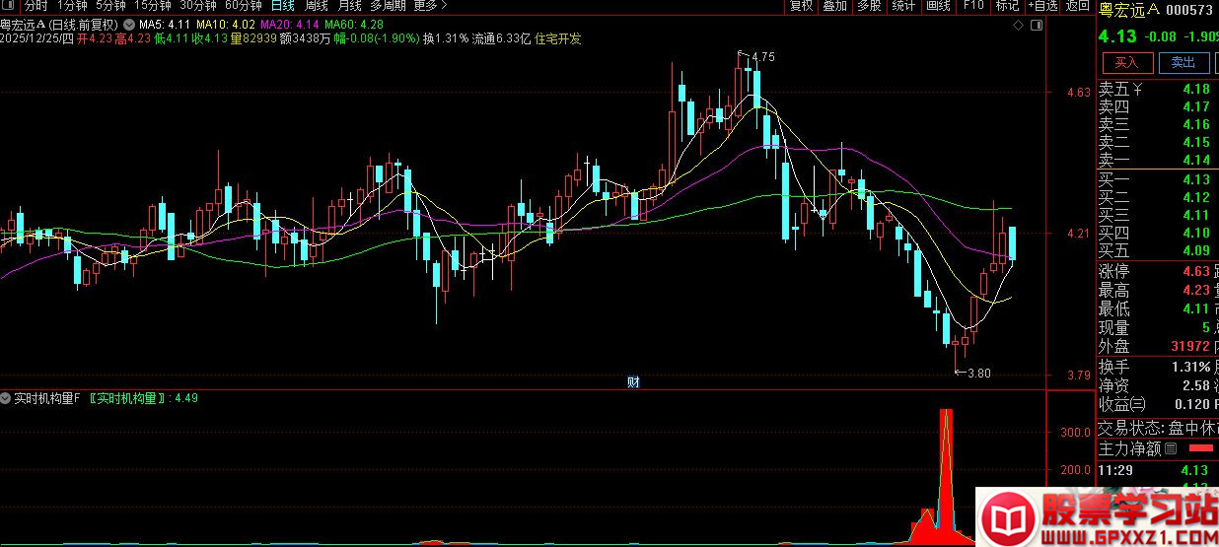Click the panel layout icon at top-left

click(9, 6)
